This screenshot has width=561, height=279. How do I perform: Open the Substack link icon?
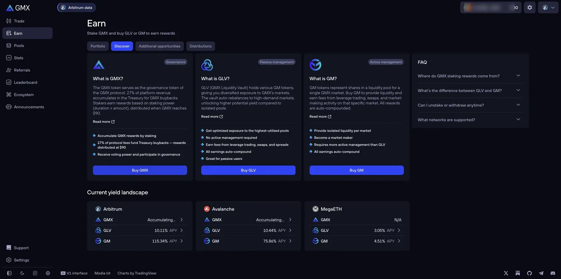click(x=518, y=273)
